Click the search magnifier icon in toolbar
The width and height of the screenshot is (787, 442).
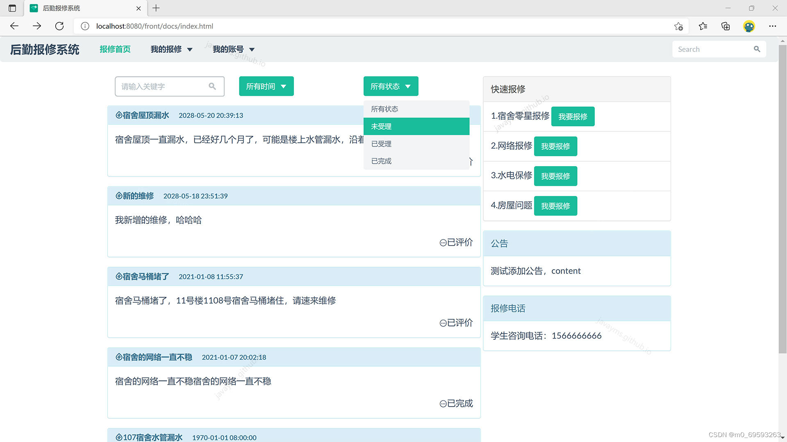pyautogui.click(x=757, y=49)
